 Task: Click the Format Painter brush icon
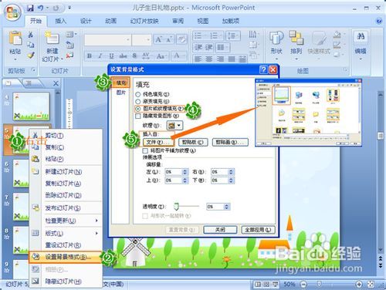(x=31, y=55)
